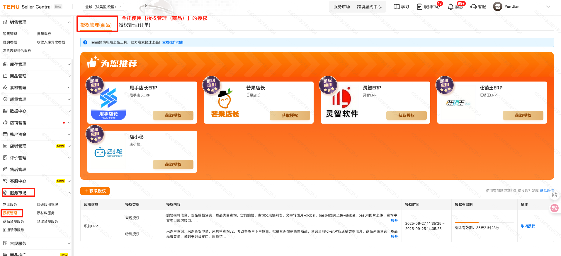Image resolution: width=561 pixels, height=256 pixels.
Task: Select 授权管理 in sidebar
Action: 10,213
